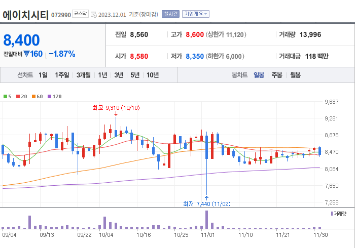This screenshot has height=248, width=355.
Task: Click the down triangle next to 160
Action: point(26,54)
